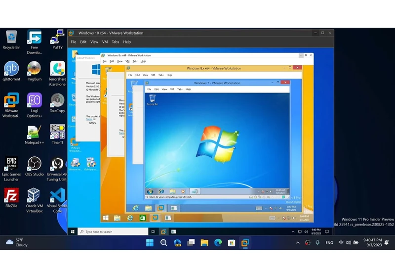
Task: Click the Windows 7 Start orb
Action: tap(150, 191)
